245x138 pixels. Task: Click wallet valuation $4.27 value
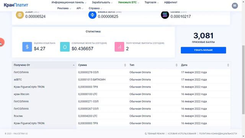pos(39,49)
